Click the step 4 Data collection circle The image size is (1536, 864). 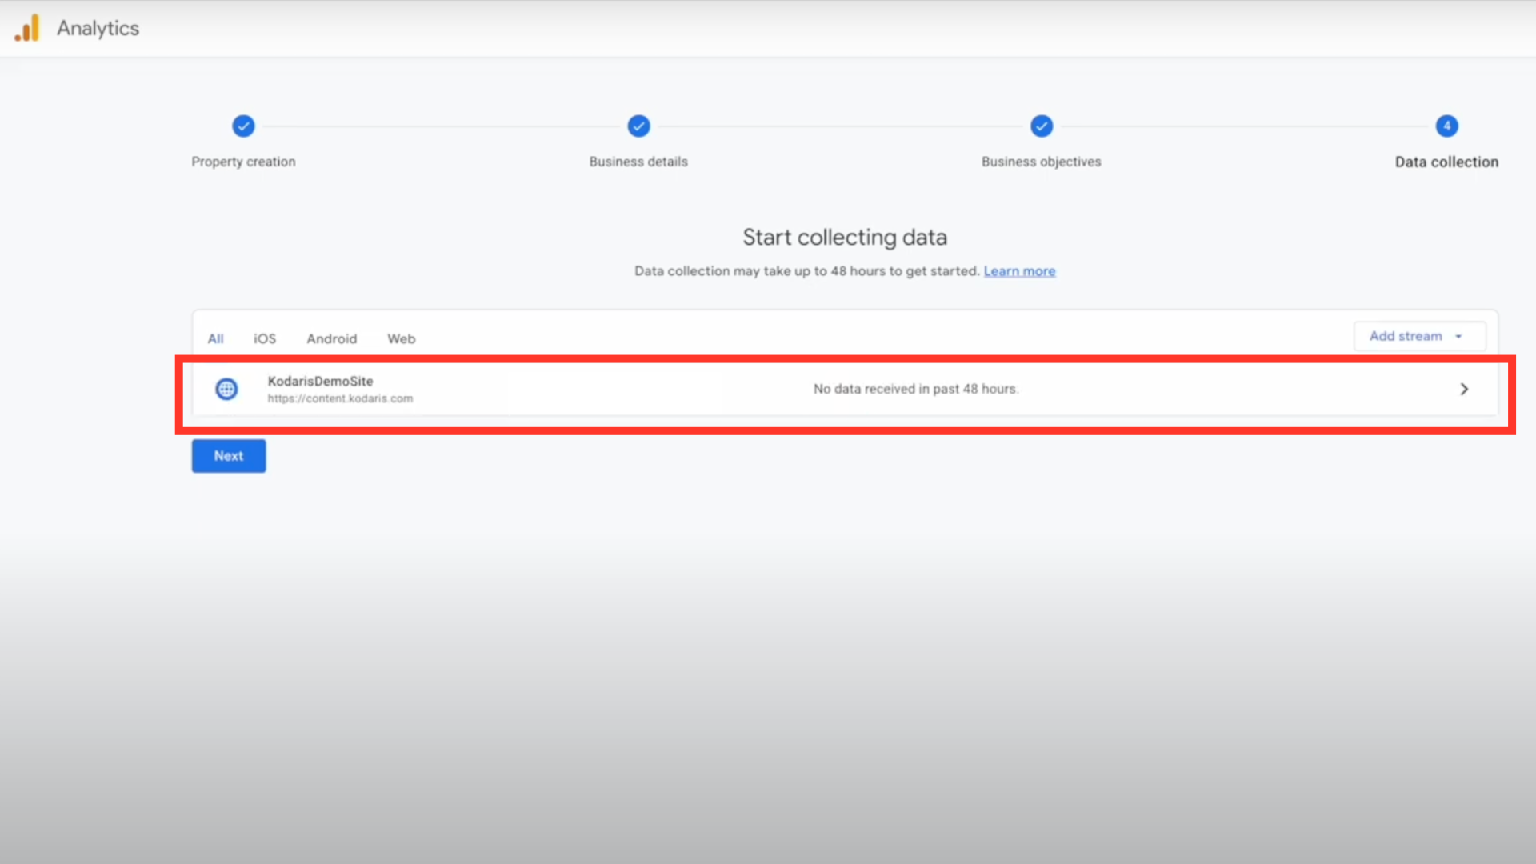(1446, 126)
